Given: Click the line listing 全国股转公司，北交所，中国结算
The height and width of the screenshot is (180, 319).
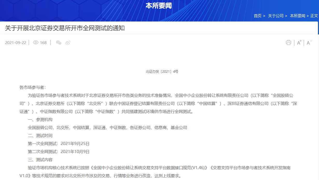Looking at the screenshot, I should [x=108, y=128].
